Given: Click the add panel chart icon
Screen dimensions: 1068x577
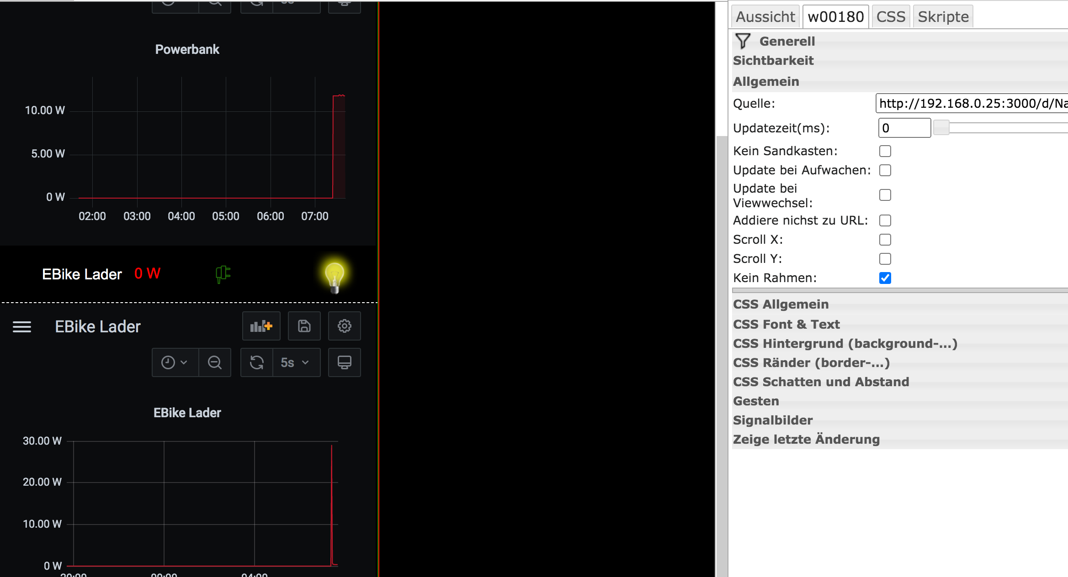Looking at the screenshot, I should [261, 326].
